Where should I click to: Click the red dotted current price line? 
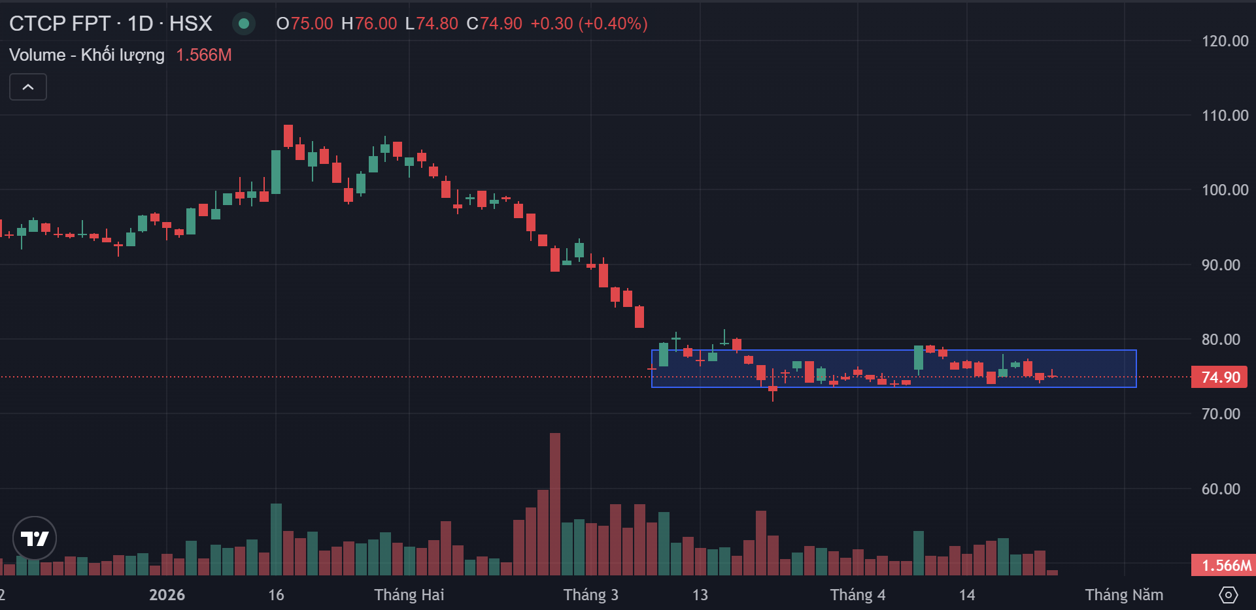(327, 377)
